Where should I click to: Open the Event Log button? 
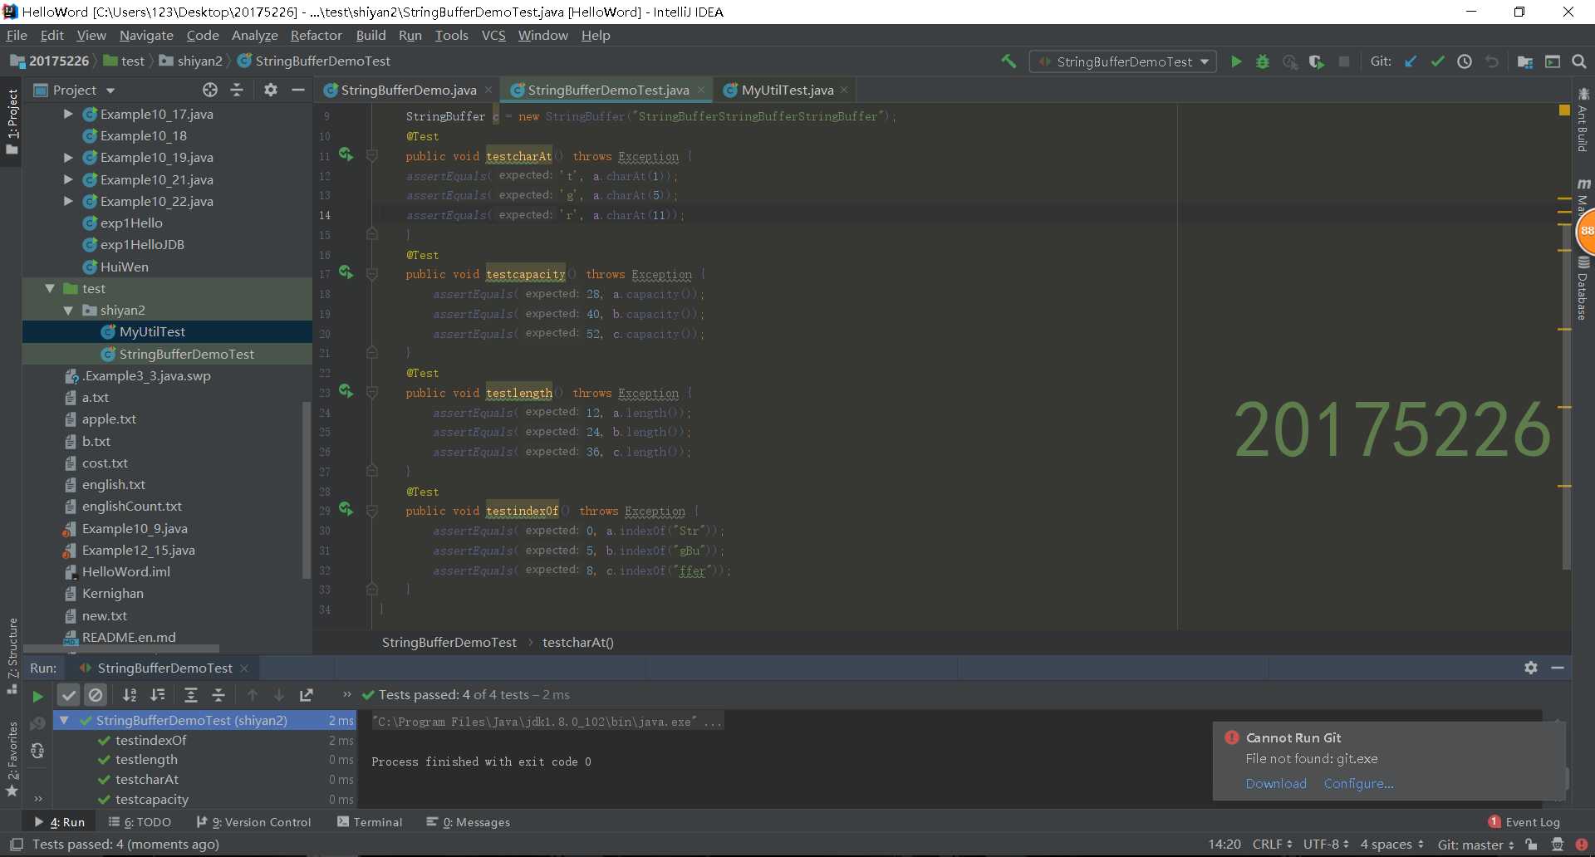click(x=1524, y=822)
